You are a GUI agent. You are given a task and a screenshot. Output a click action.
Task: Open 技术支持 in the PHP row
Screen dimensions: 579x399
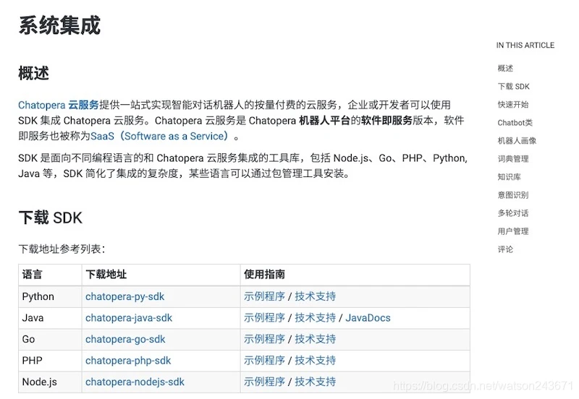pyautogui.click(x=316, y=361)
